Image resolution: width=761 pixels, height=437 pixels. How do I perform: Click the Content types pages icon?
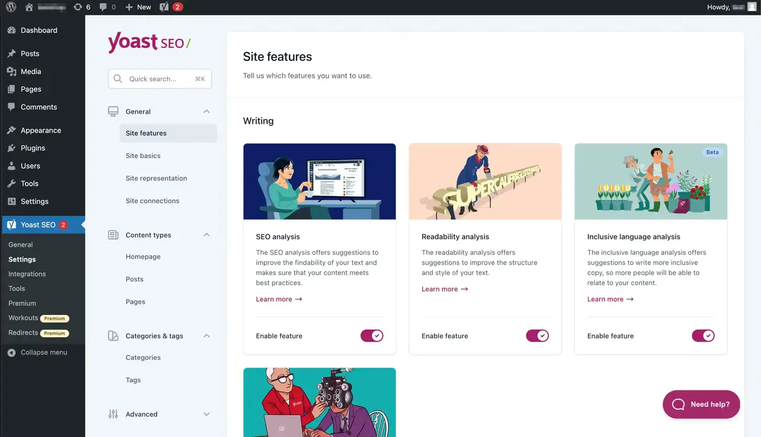(113, 235)
